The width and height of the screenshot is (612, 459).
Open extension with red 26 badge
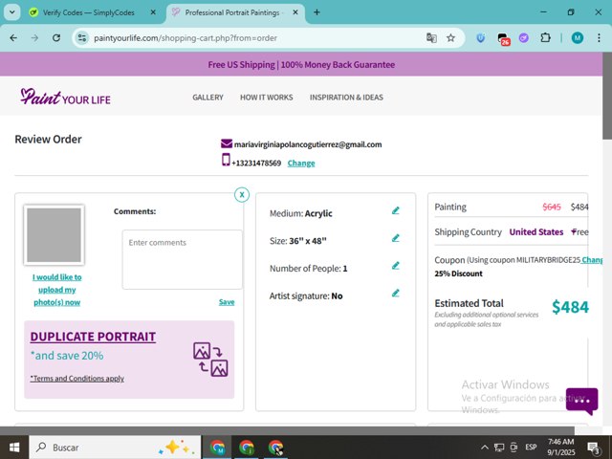point(503,38)
